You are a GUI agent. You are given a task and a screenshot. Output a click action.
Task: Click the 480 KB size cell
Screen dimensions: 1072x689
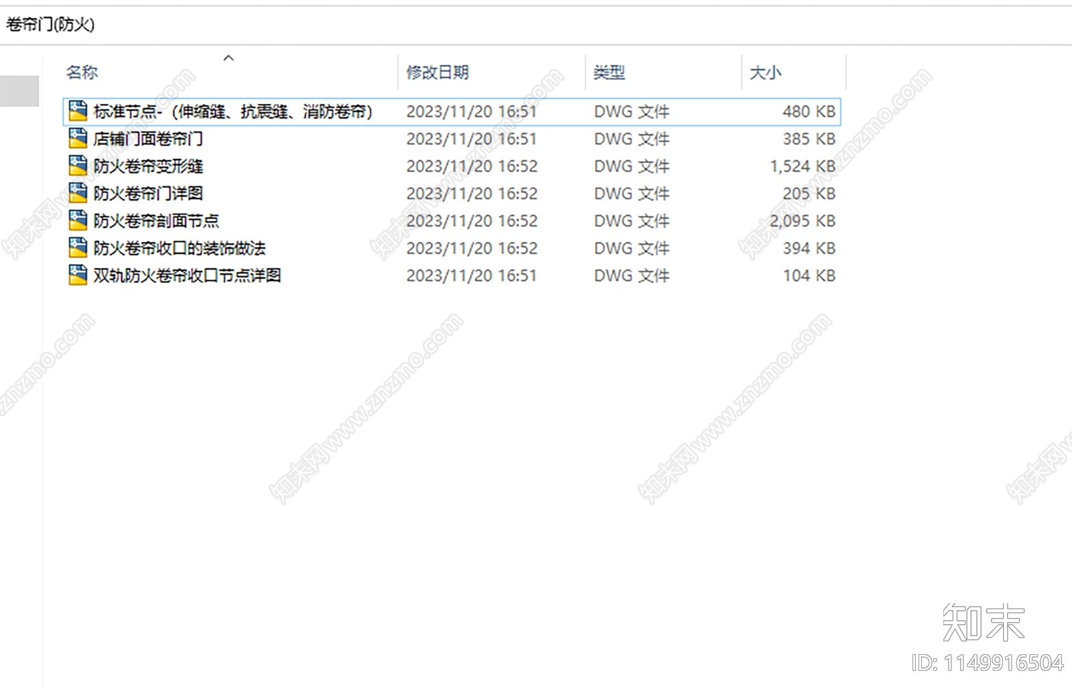(x=809, y=111)
